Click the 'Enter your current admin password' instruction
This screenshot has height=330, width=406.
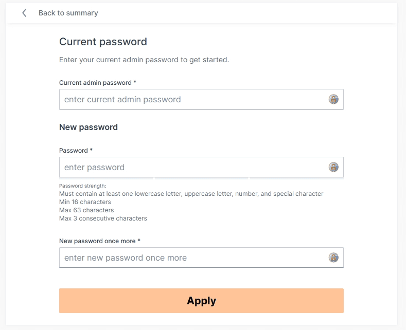[144, 60]
